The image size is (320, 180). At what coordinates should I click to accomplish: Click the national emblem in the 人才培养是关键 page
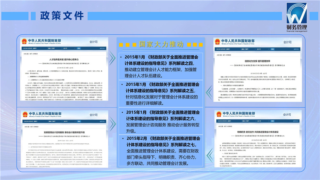point(24,41)
